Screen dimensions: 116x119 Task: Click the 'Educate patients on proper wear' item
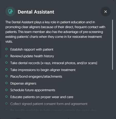click(x=42, y=97)
